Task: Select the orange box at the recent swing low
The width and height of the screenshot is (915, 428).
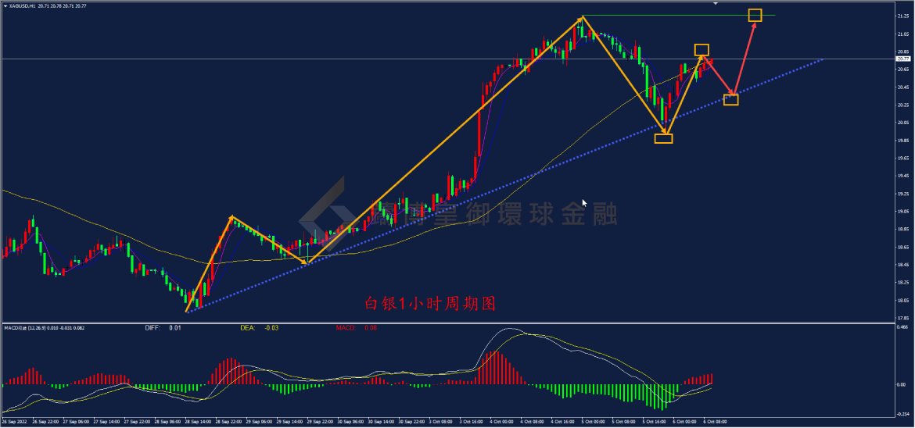Action: [663, 138]
